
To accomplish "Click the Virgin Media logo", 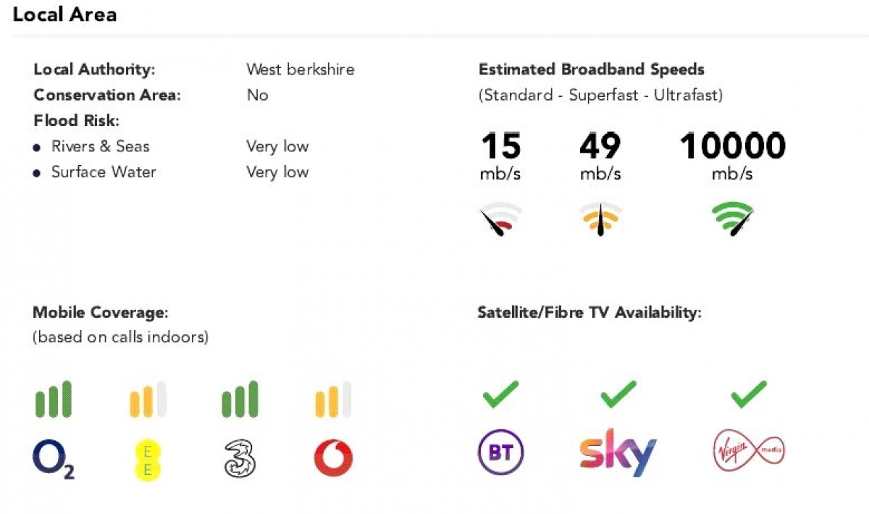I will coord(749,452).
